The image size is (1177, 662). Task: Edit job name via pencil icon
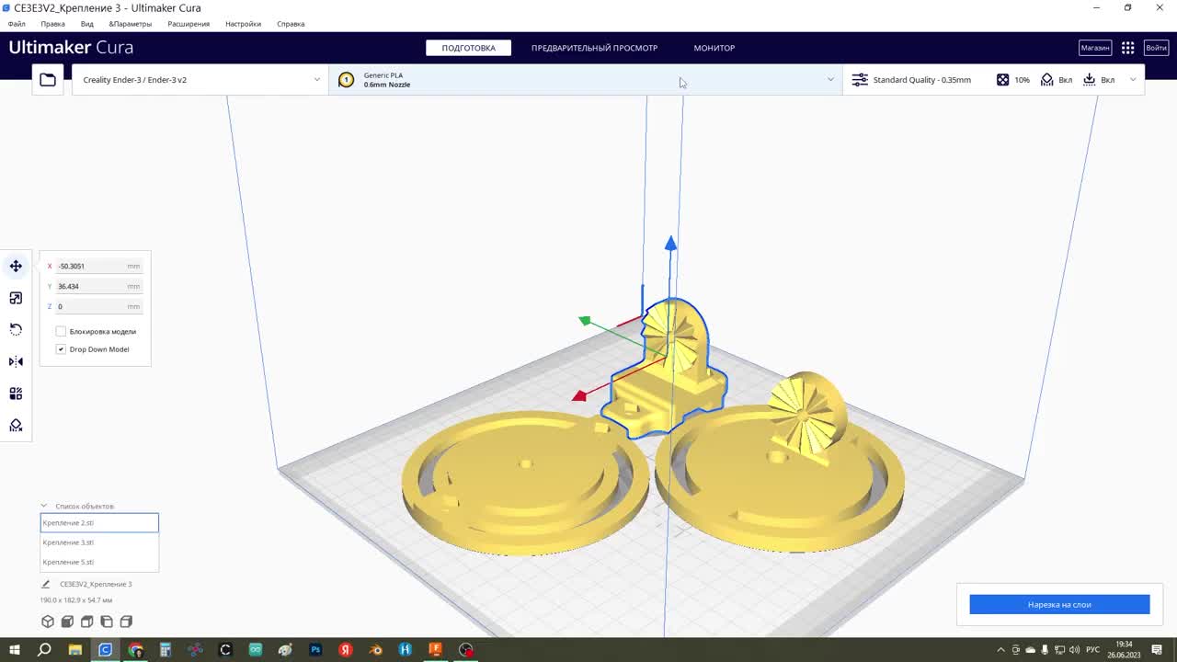tap(46, 584)
